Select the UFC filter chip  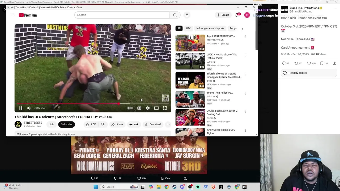tap(188, 28)
